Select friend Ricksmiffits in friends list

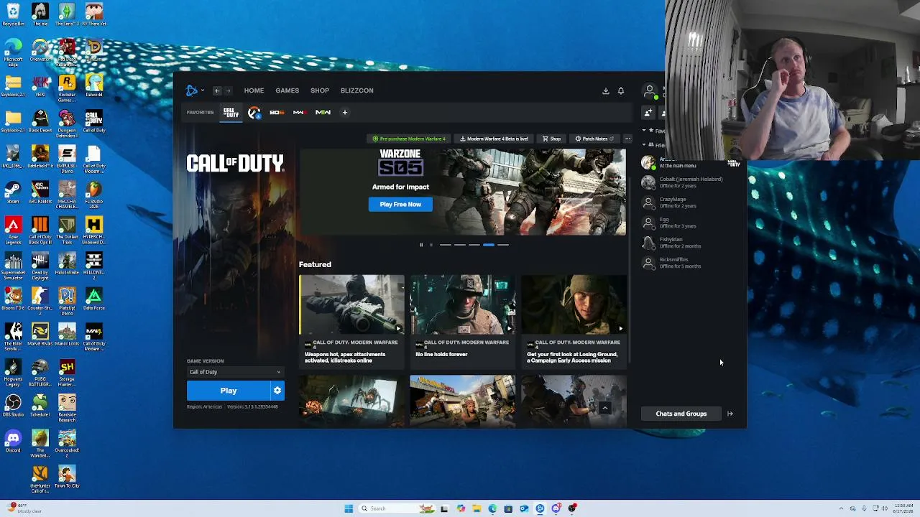pyautogui.click(x=690, y=263)
